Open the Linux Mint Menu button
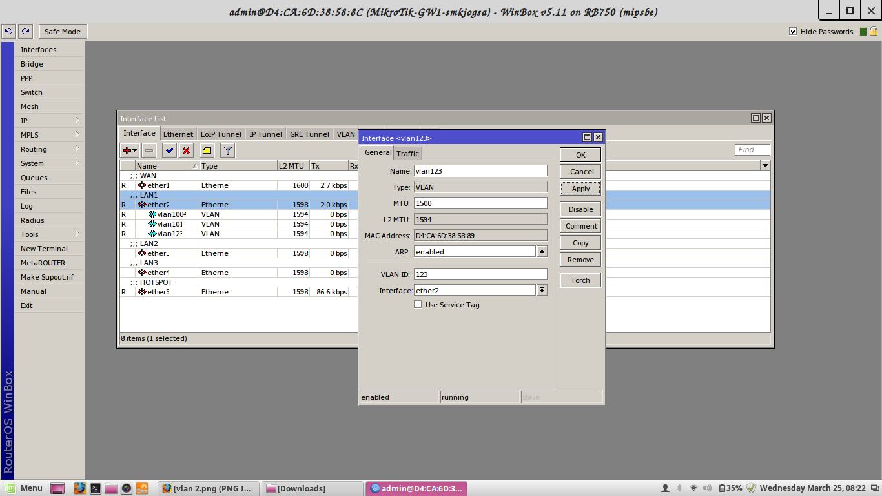 [25, 488]
